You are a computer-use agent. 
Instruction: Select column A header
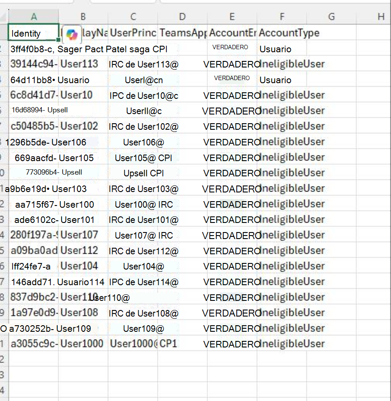(34, 17)
